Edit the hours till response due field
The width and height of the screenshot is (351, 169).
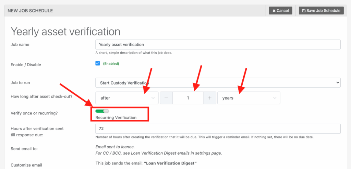pyautogui.click(x=218, y=128)
